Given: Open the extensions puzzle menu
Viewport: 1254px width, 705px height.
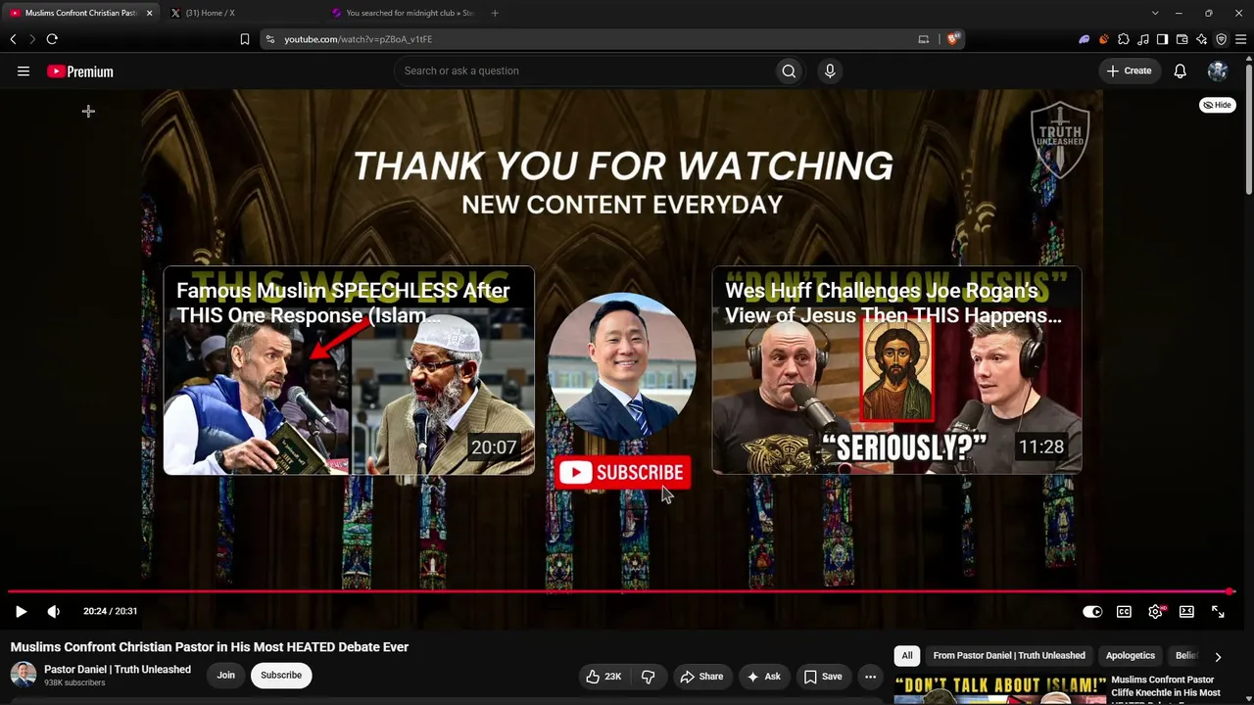Looking at the screenshot, I should (1124, 39).
